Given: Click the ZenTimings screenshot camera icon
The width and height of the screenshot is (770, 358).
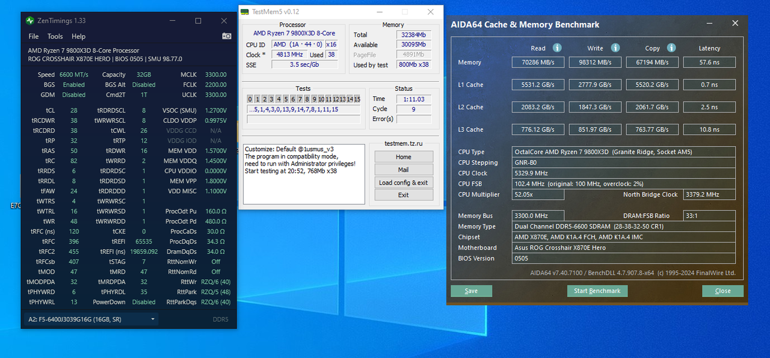Looking at the screenshot, I should coord(227,36).
